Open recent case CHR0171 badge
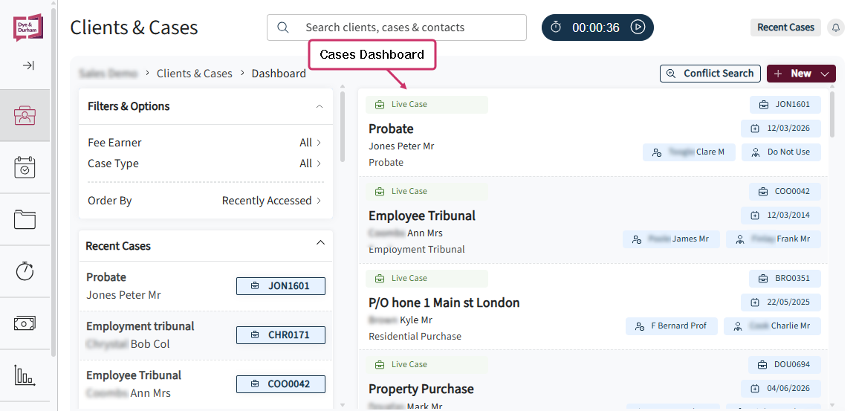856x411 pixels. [281, 334]
